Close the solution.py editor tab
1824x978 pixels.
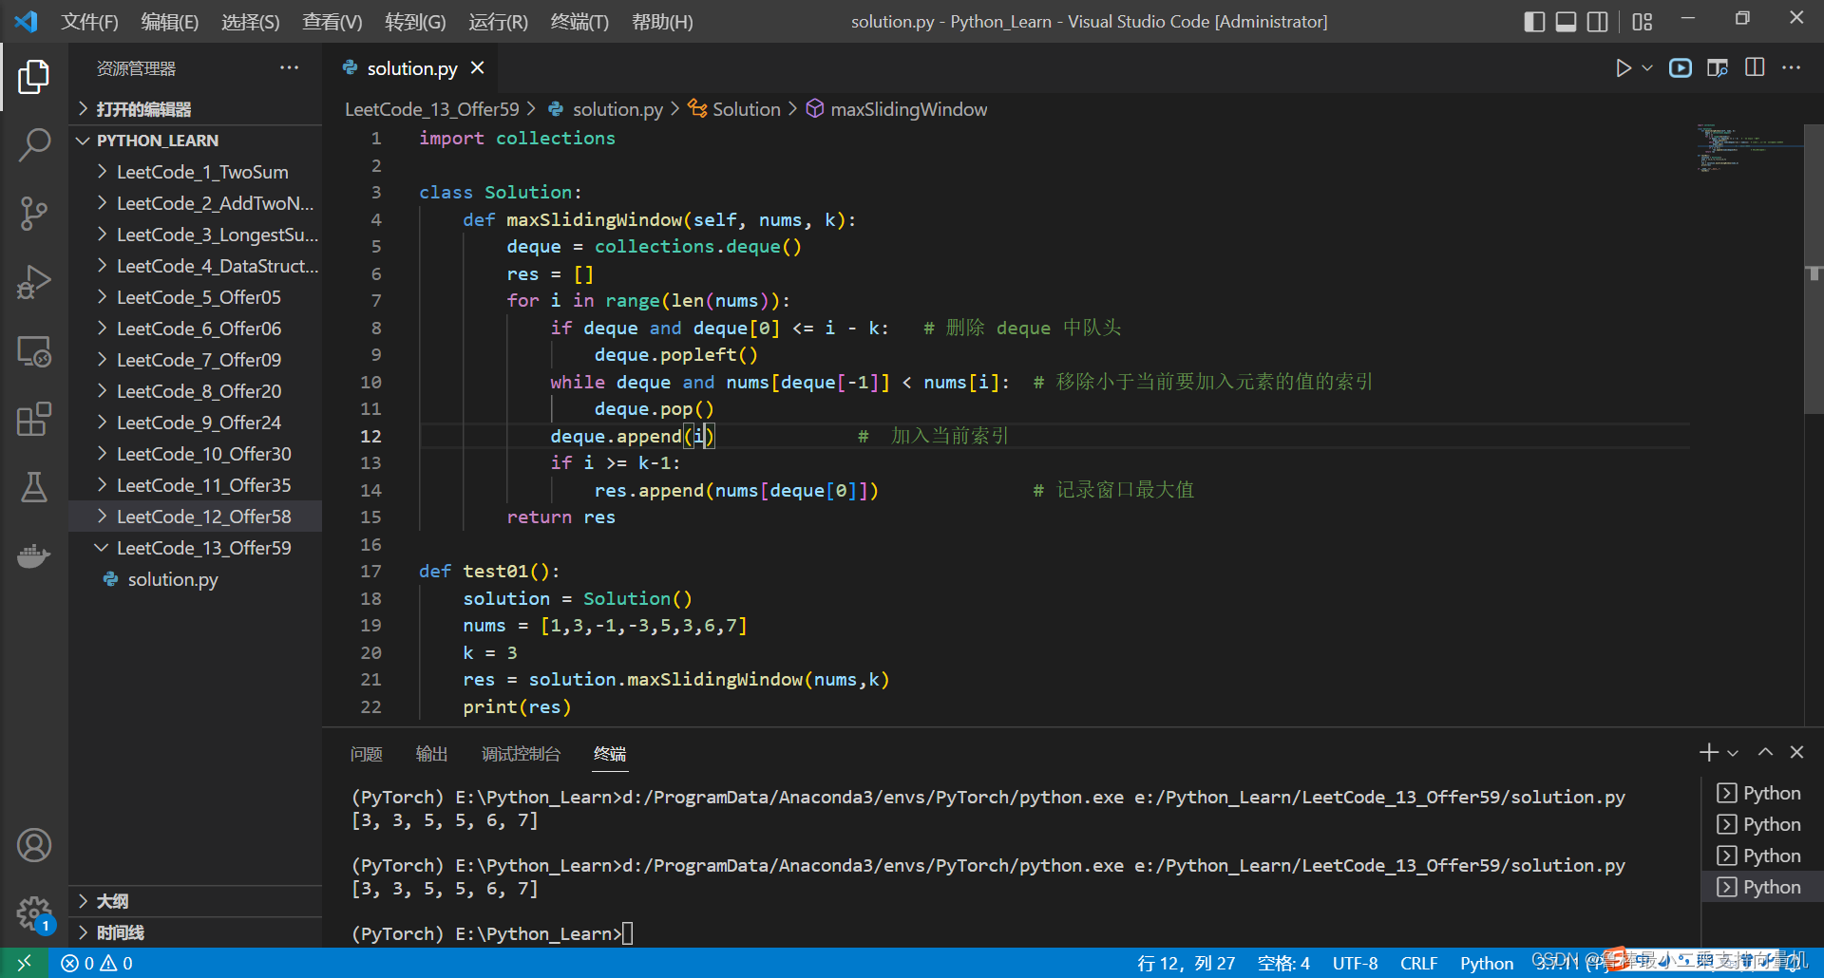478,68
